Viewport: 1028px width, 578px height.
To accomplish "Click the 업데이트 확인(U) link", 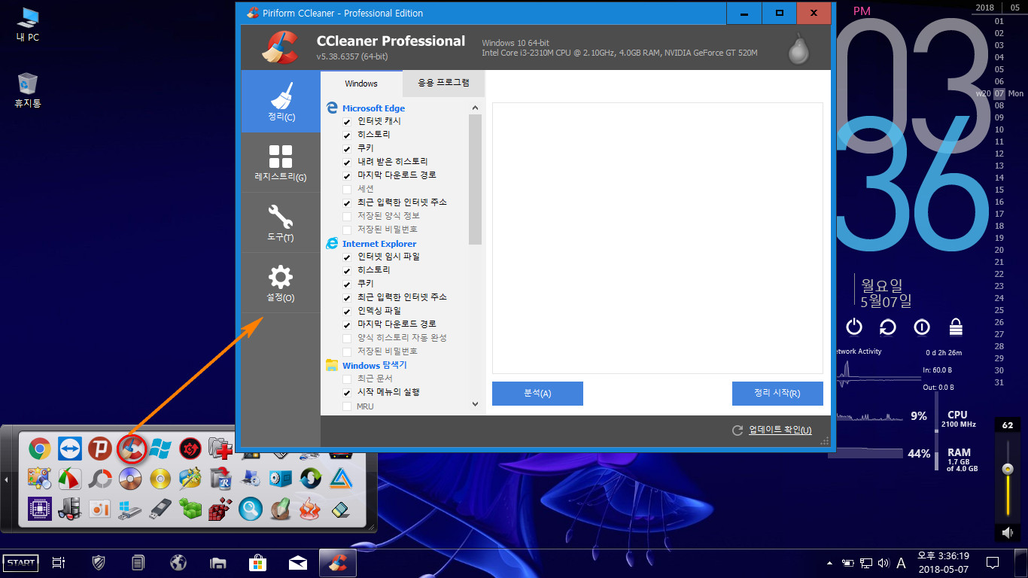I will [780, 430].
